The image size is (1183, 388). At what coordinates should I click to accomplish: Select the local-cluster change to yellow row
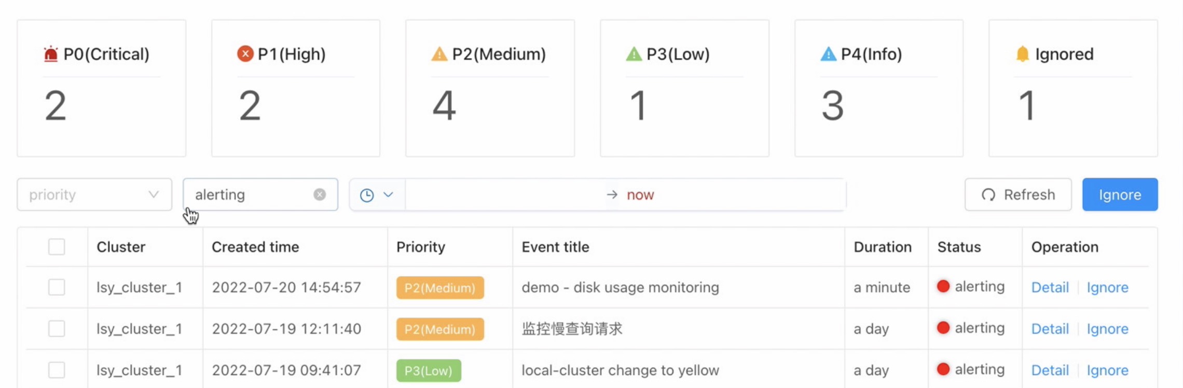57,370
